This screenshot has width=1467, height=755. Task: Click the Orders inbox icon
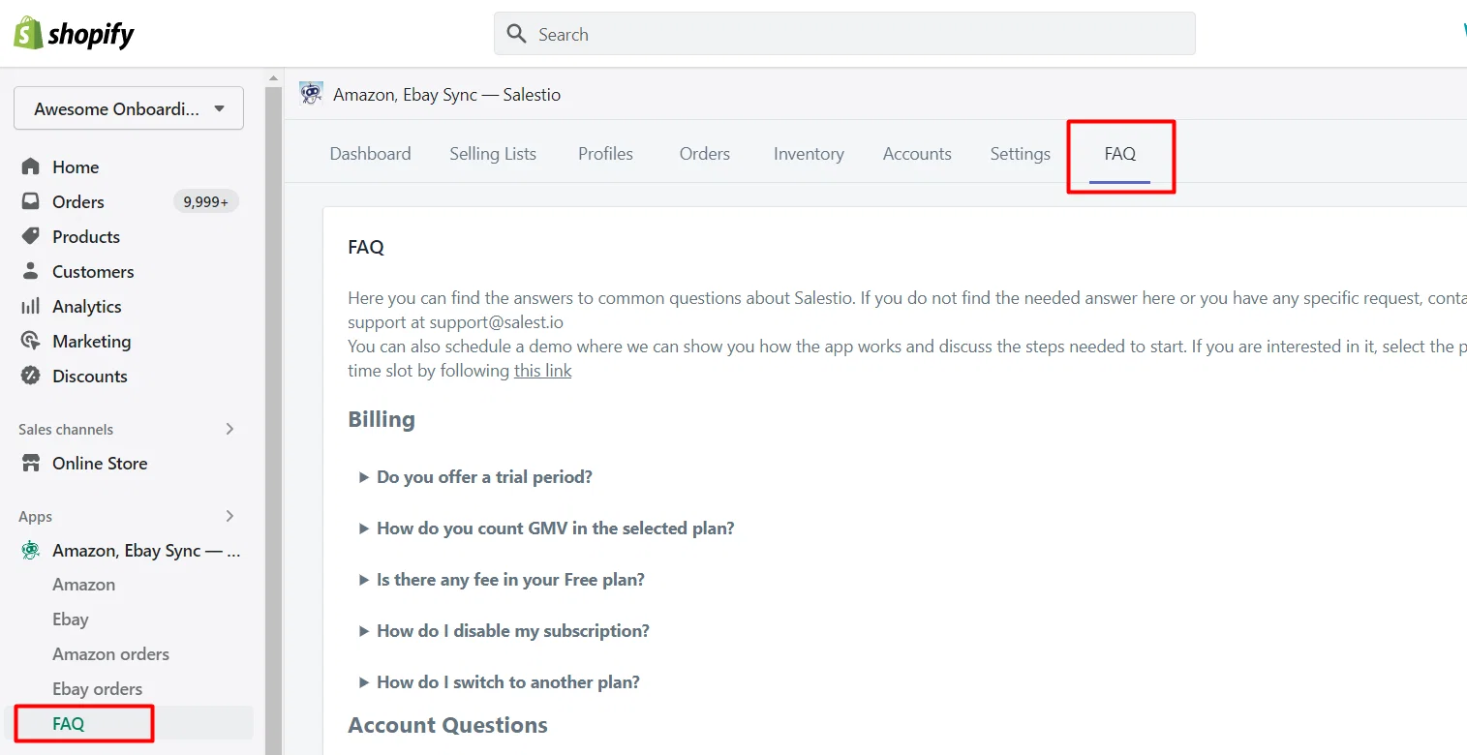click(31, 201)
